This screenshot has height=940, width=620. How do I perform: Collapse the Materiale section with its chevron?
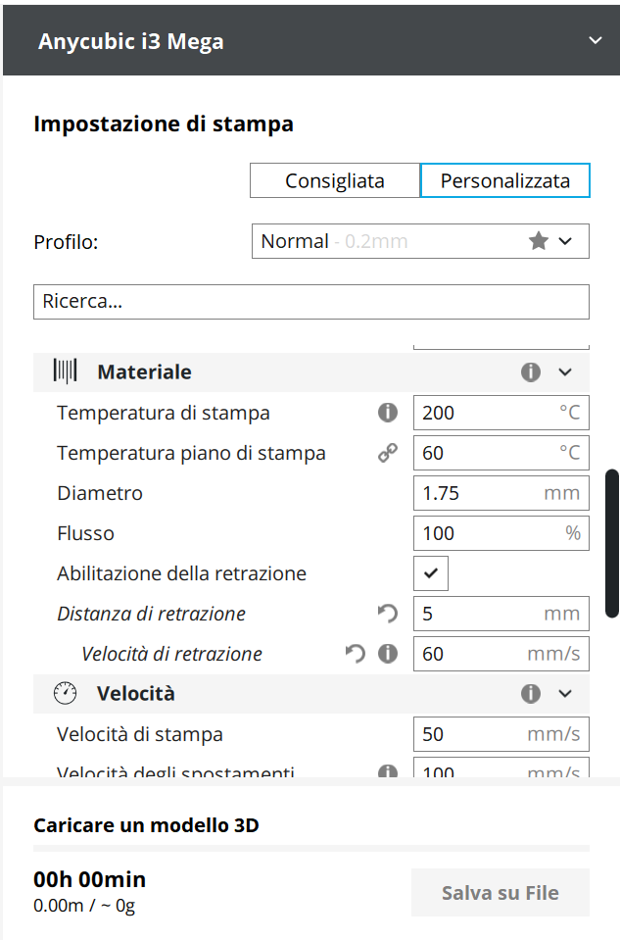click(x=565, y=372)
